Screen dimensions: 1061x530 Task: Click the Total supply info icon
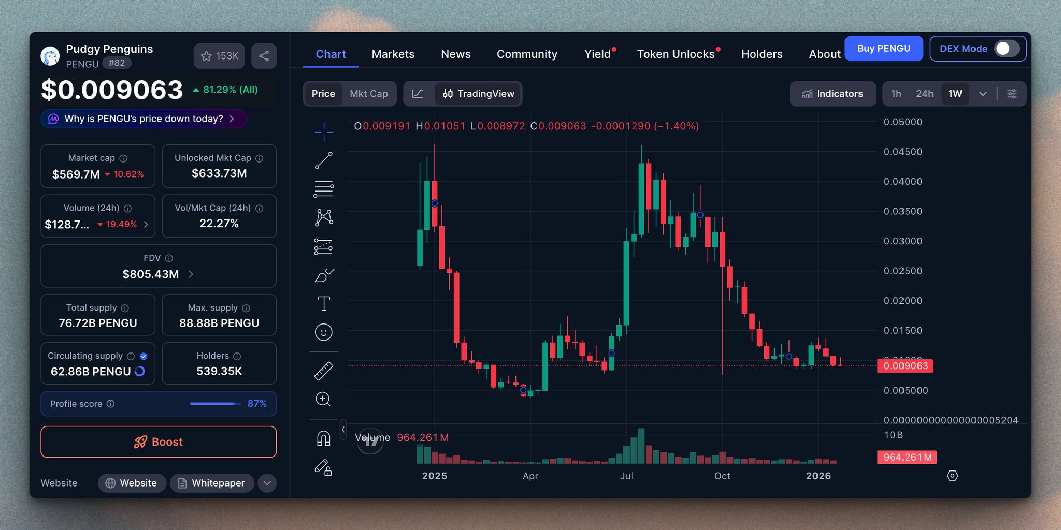[x=125, y=308]
